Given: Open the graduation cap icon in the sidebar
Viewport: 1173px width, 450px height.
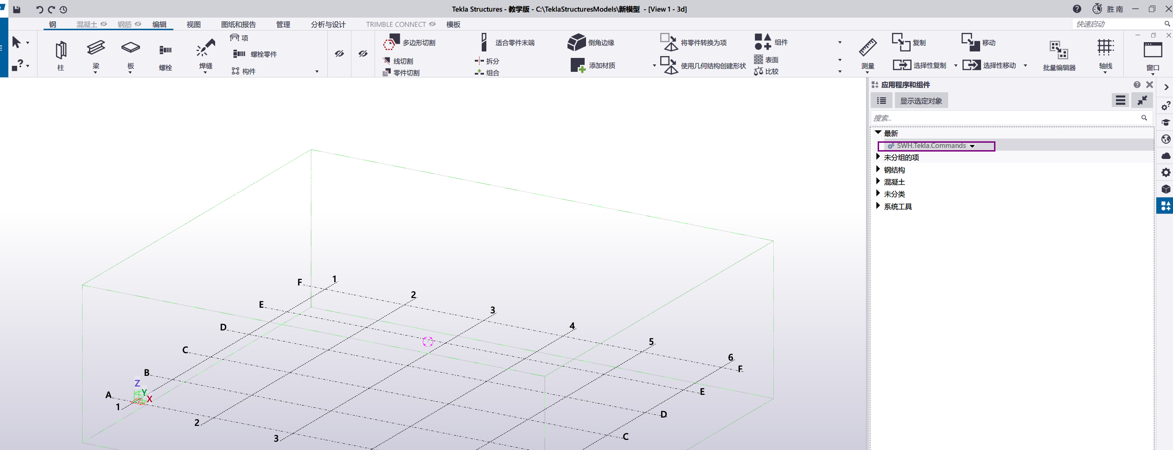Looking at the screenshot, I should click(1166, 122).
